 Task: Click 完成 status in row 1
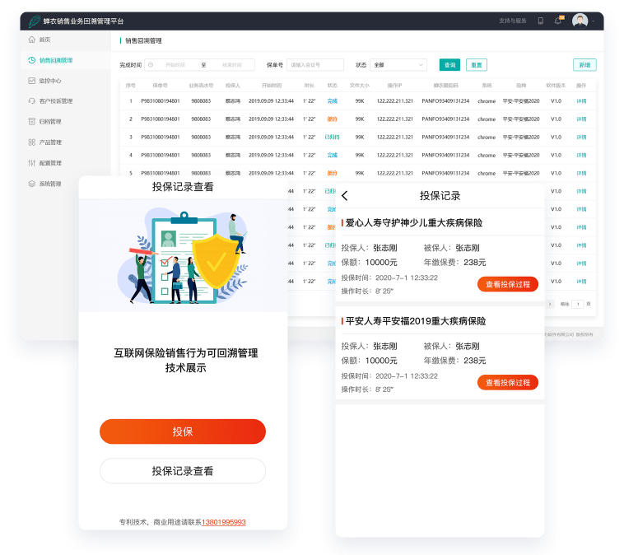[x=333, y=101]
